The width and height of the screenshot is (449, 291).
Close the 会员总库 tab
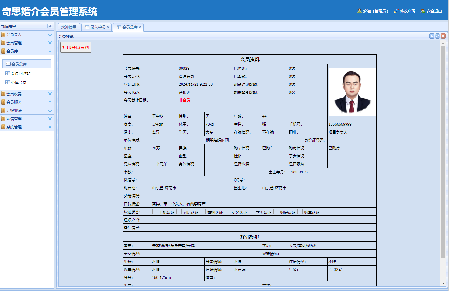point(140,27)
